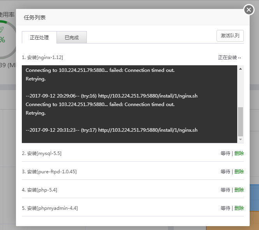259x230 pixels.
Task: Delete the pure-ftpd-1.0.45 install task
Action: click(239, 172)
